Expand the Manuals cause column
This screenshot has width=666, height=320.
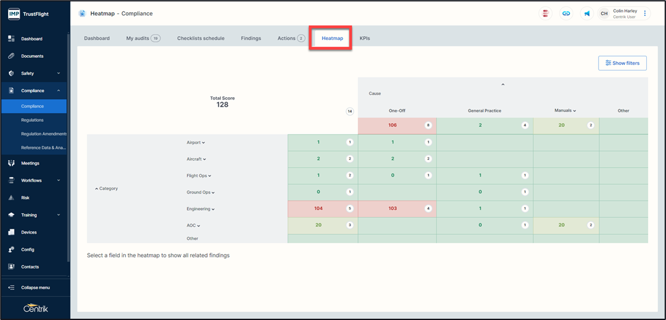[x=575, y=111]
